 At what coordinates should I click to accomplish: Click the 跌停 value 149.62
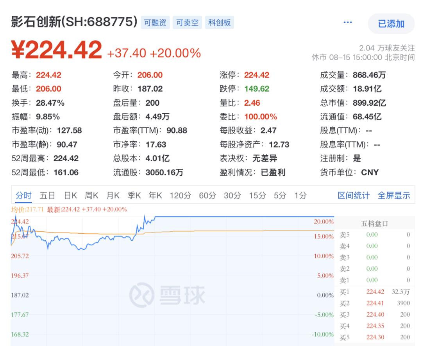tap(256, 89)
